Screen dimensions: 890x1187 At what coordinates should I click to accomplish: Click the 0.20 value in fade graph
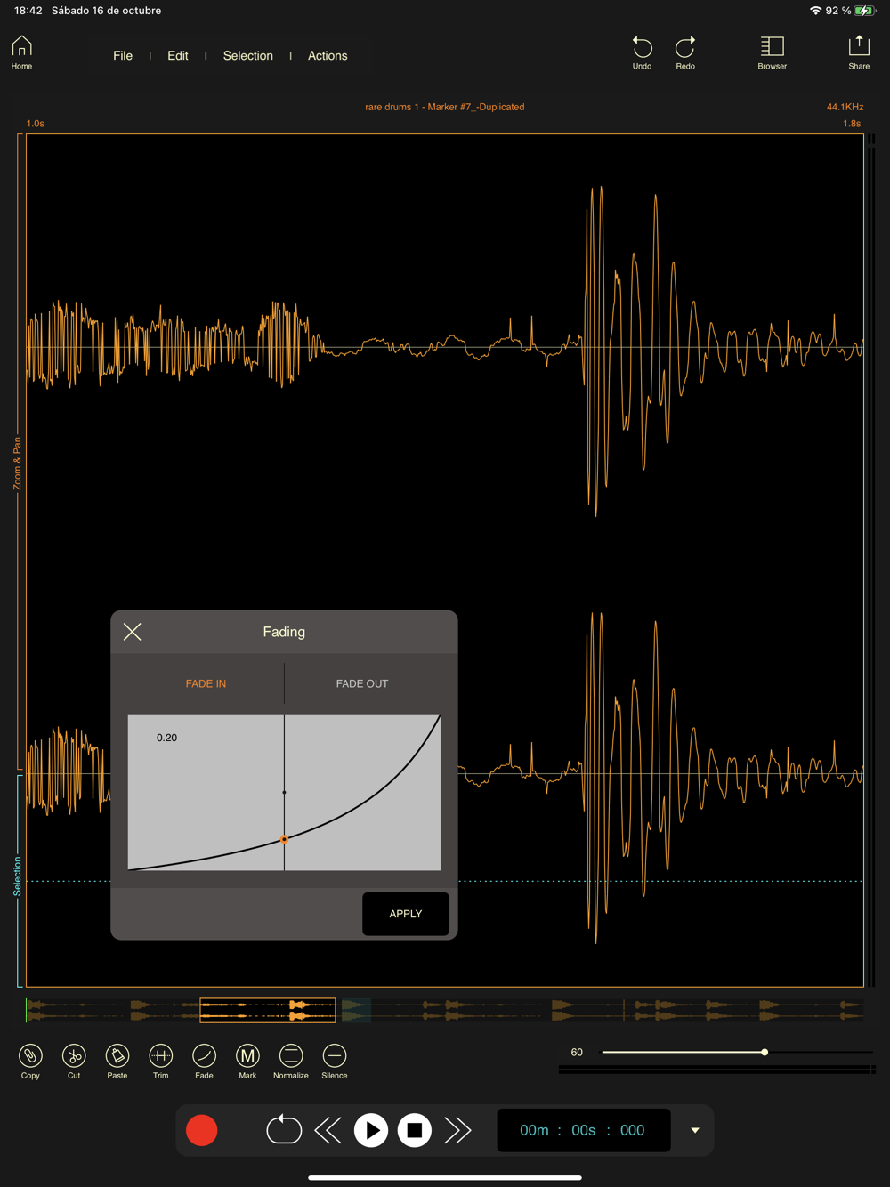click(x=166, y=738)
